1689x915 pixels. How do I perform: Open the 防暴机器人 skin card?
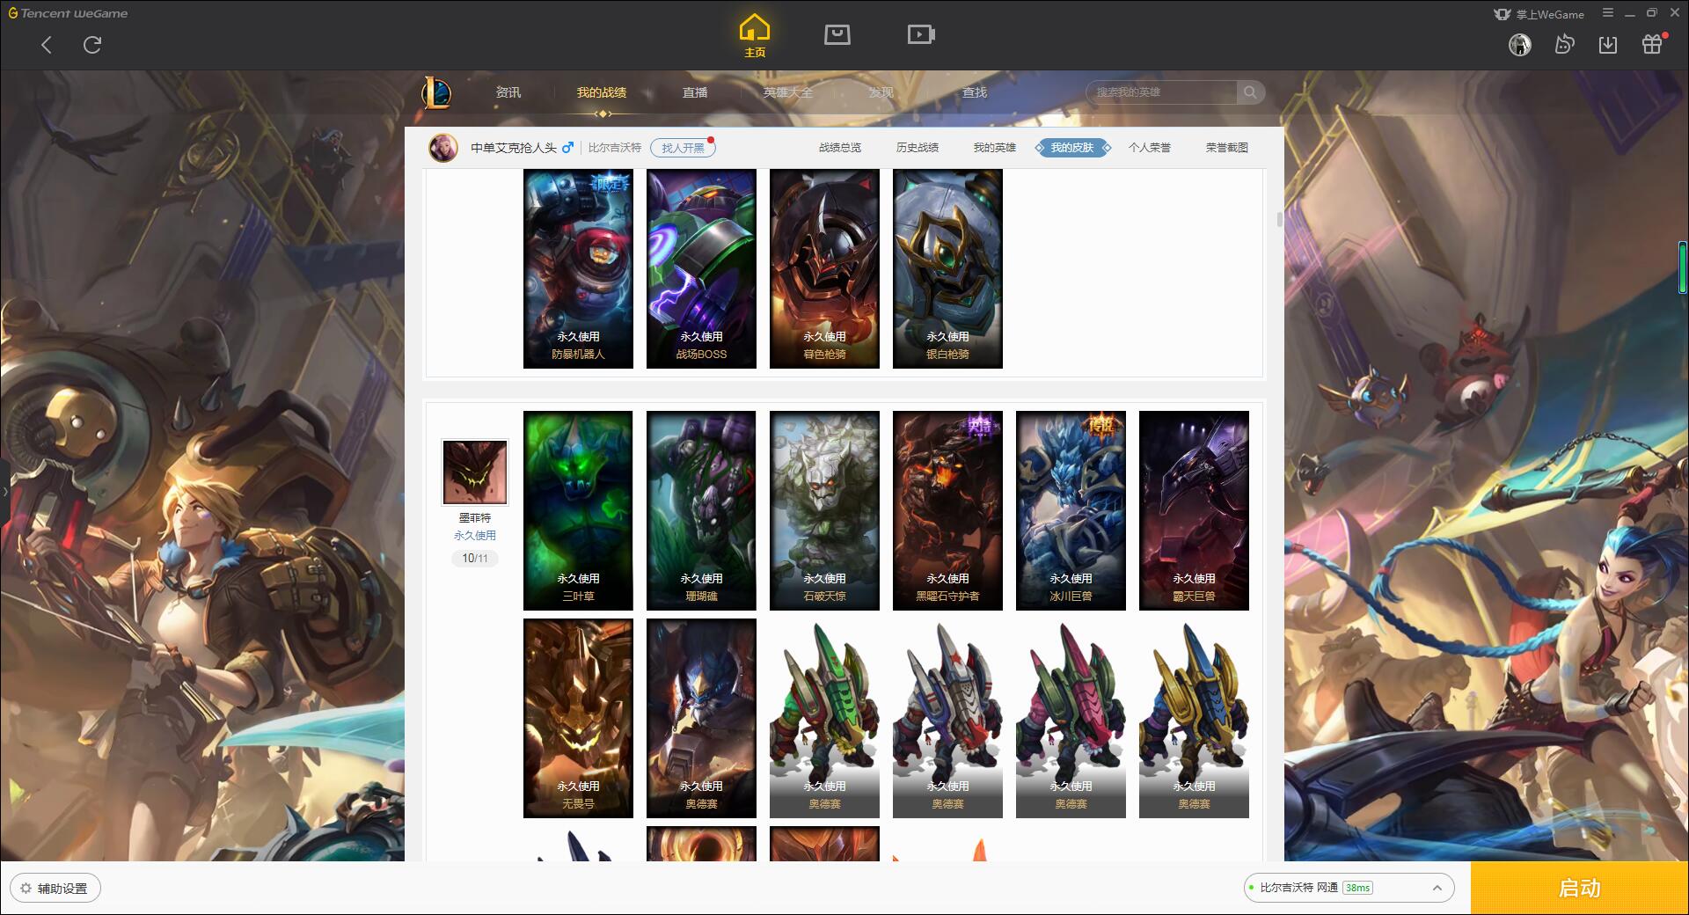point(578,268)
